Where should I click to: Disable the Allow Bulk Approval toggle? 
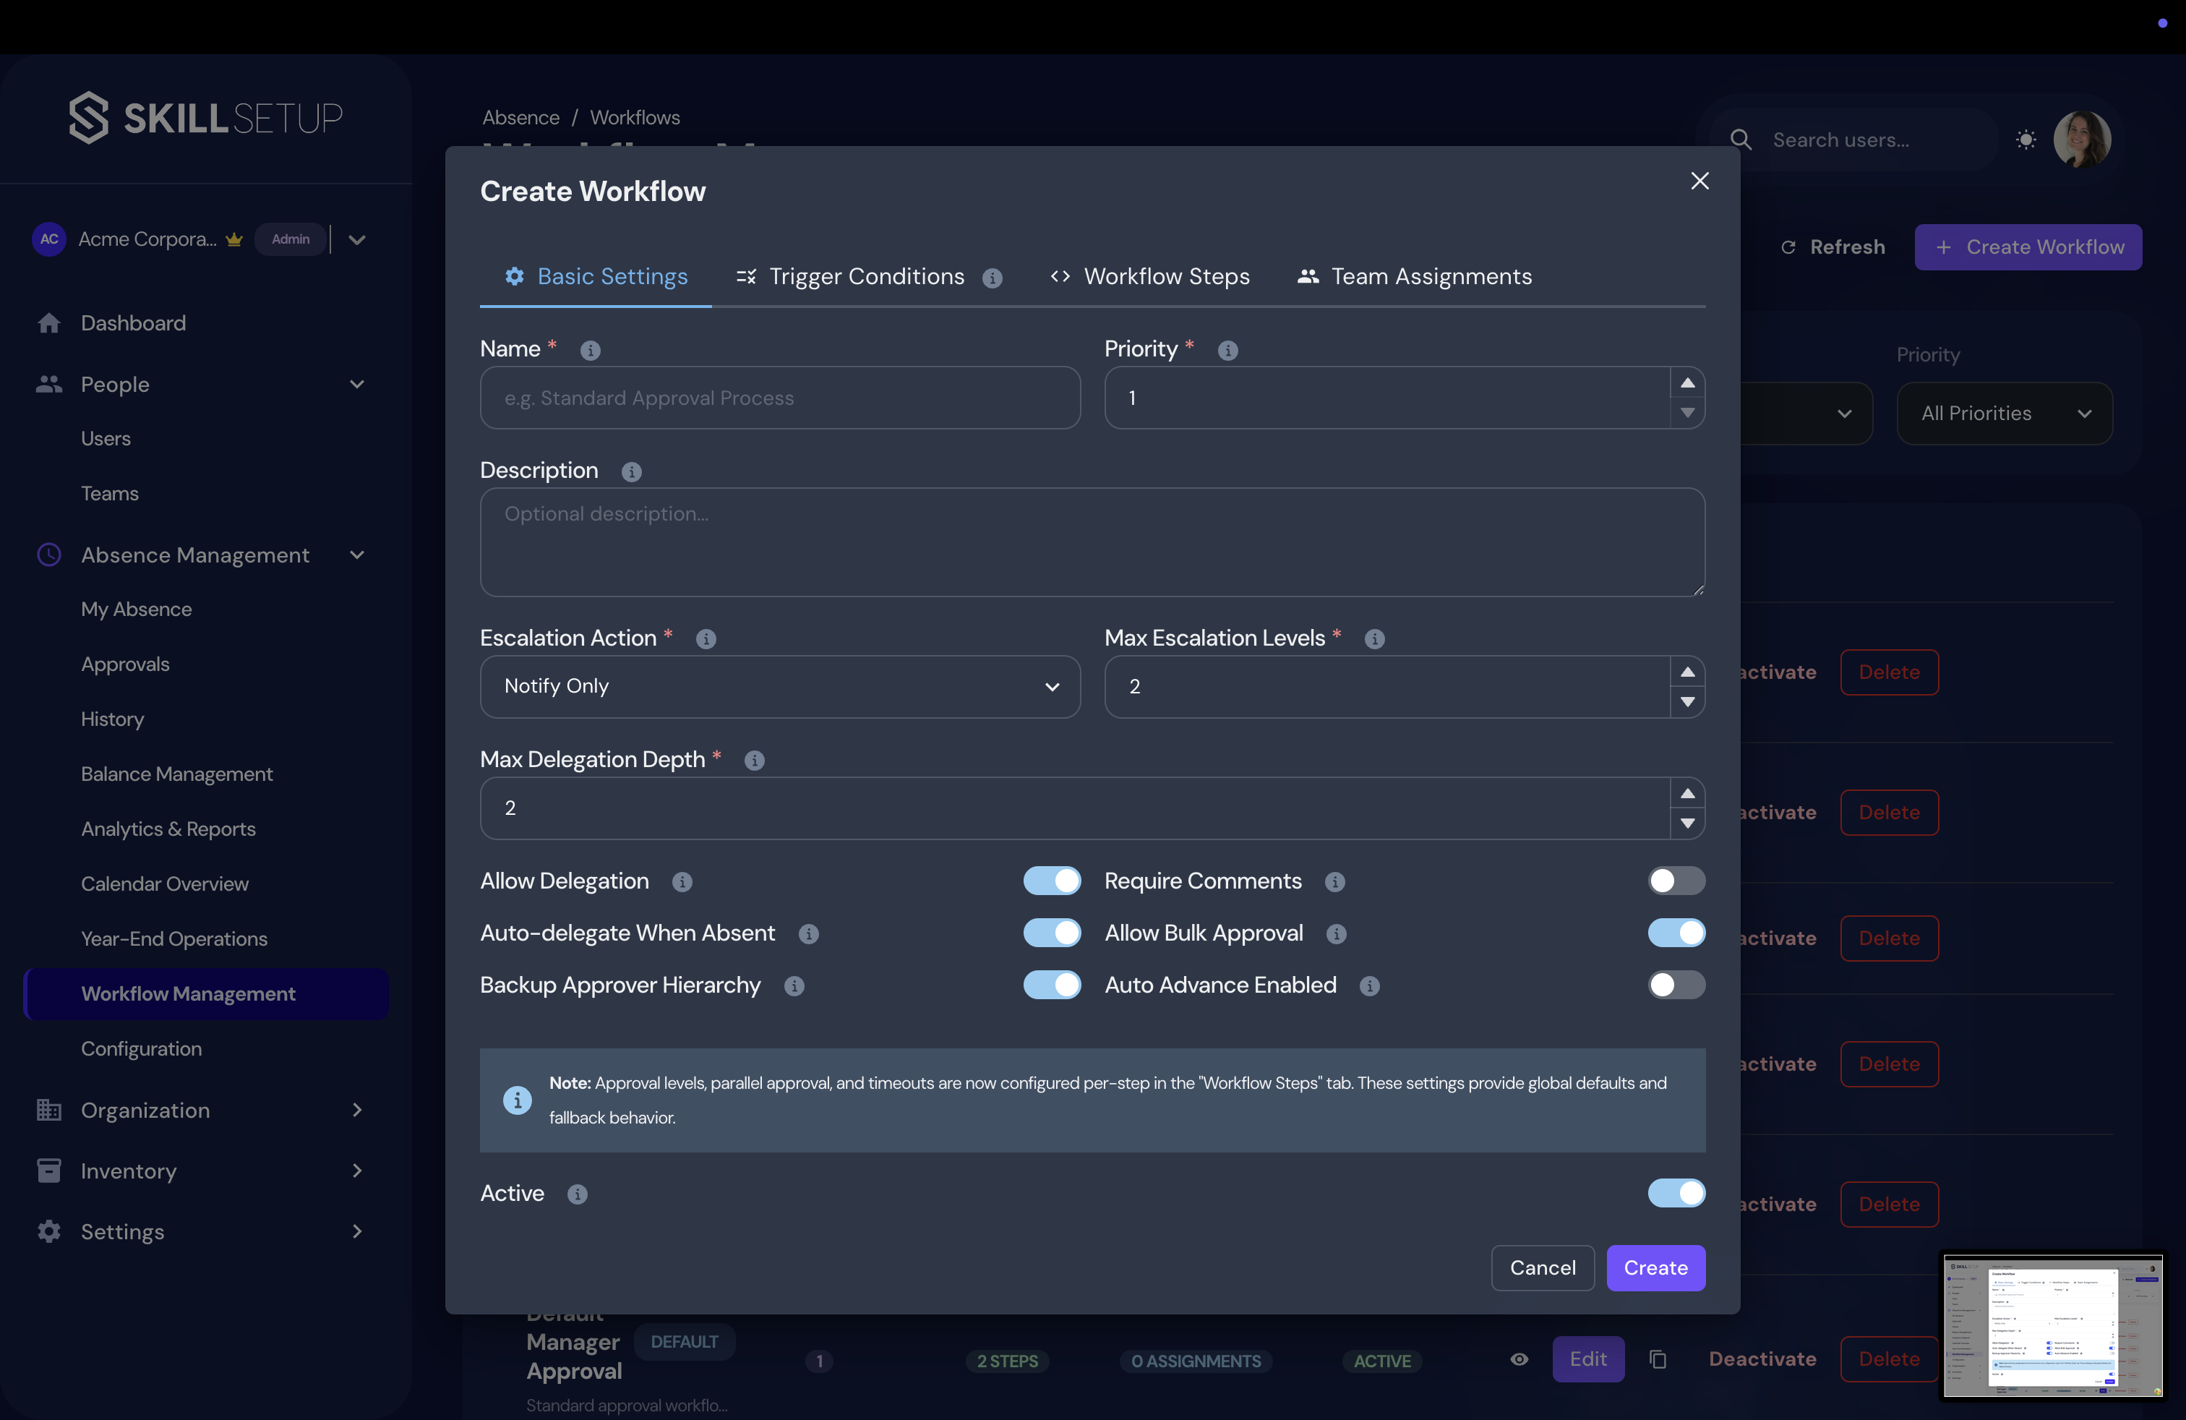click(1676, 932)
